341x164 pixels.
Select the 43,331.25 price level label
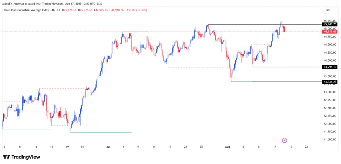[x=330, y=82]
